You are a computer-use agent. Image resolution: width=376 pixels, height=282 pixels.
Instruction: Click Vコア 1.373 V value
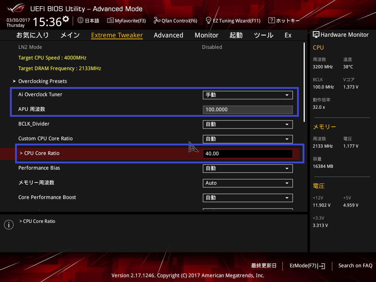pos(351,87)
